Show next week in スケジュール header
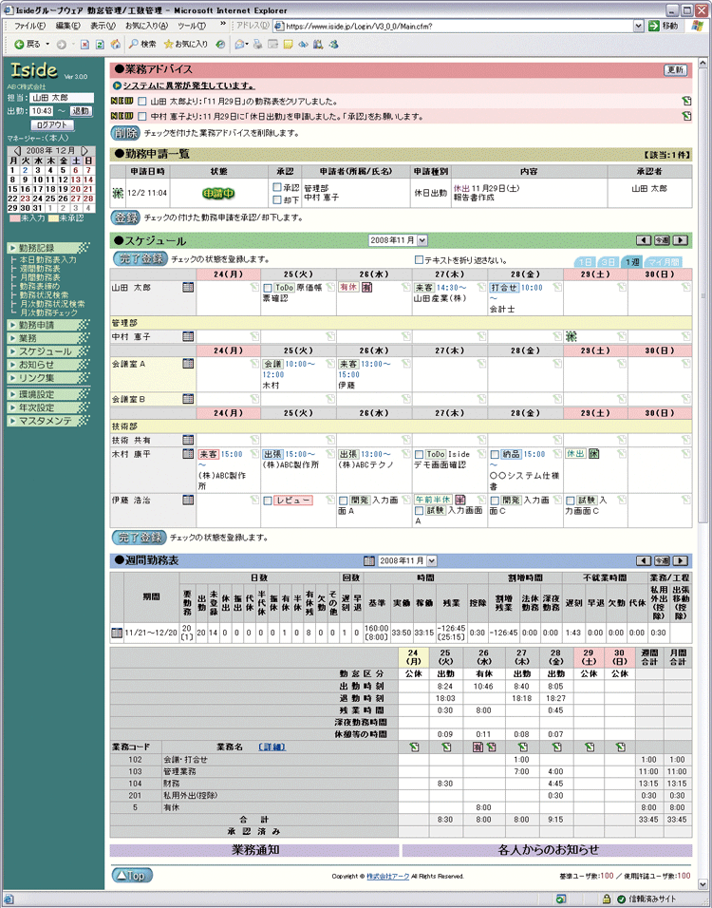Viewport: 712px width, 908px height. pos(681,240)
